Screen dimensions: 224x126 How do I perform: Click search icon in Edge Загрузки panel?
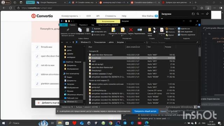point(198,14)
